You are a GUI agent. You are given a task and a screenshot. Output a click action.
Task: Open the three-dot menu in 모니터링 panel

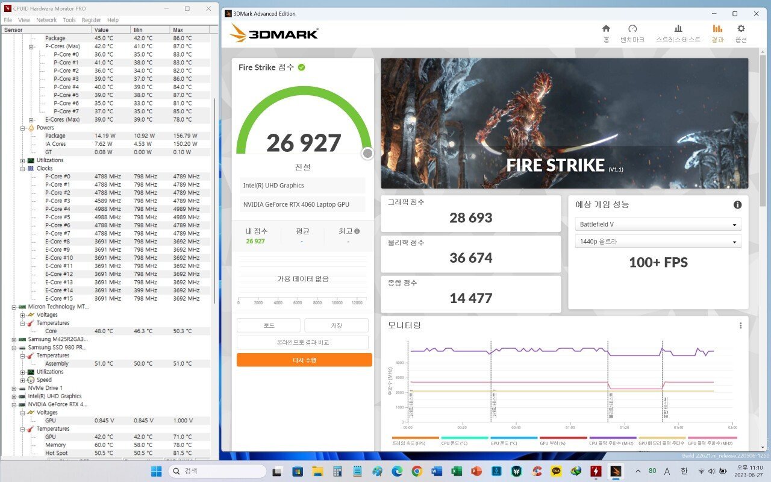(x=741, y=326)
